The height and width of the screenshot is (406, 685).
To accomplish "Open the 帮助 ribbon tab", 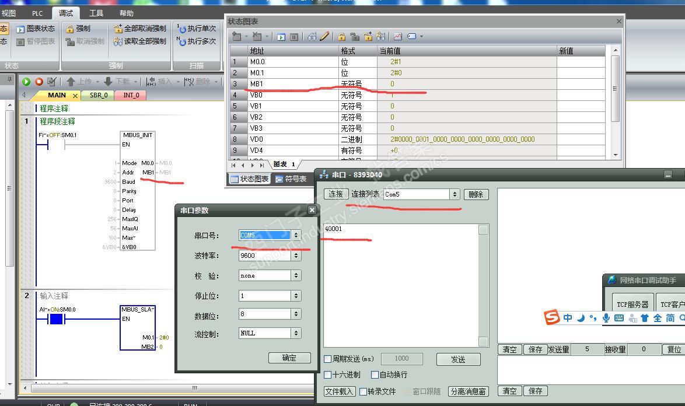I will tap(126, 13).
